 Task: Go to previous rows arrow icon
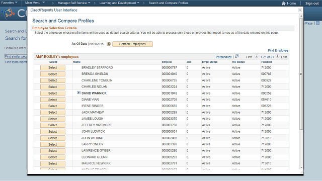pyautogui.click(x=256, y=56)
